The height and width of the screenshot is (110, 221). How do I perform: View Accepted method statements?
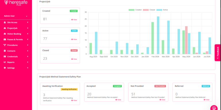[118, 100]
